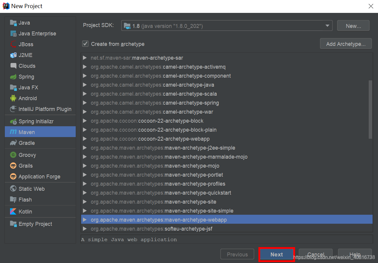The height and width of the screenshot is (263, 378).
Task: Click the Maven 'm' icon
Action: 13,132
